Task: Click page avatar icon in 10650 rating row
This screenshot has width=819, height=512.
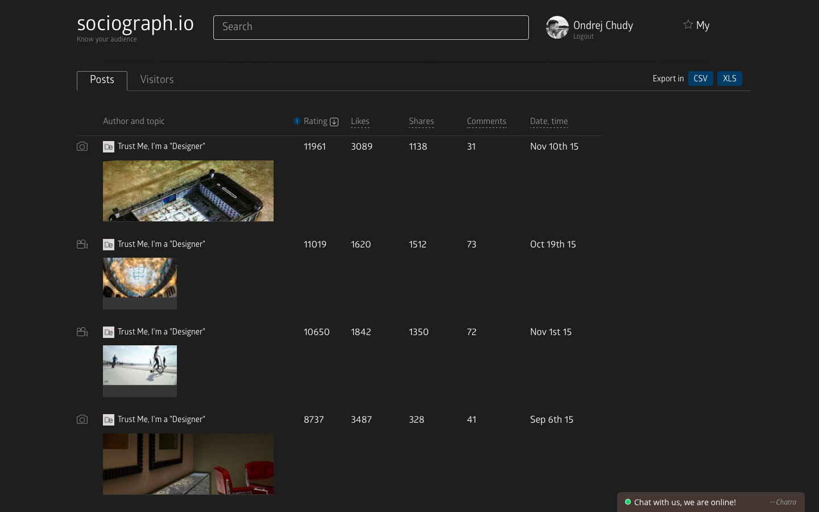Action: [x=109, y=332]
